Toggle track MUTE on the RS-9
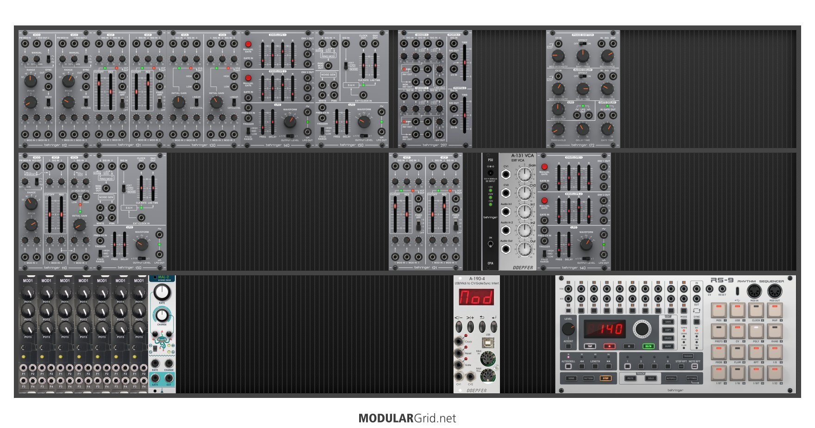Screen dimensions: 815x428 pyautogui.click(x=630, y=378)
